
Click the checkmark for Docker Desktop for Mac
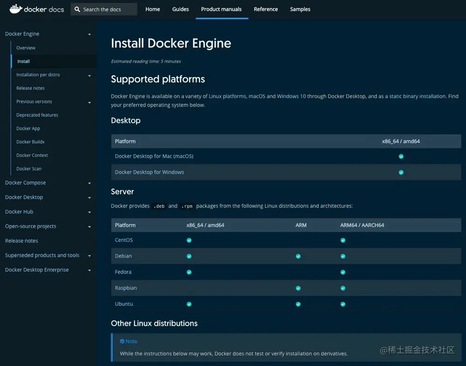tap(401, 156)
